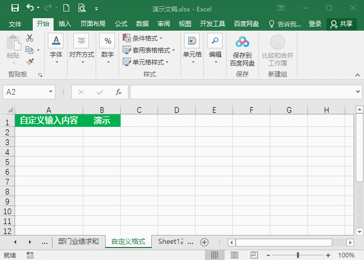This screenshot has width=364, height=260.
Task: Switch to sheet tab 部门业绩求和
Action: tap(79, 242)
